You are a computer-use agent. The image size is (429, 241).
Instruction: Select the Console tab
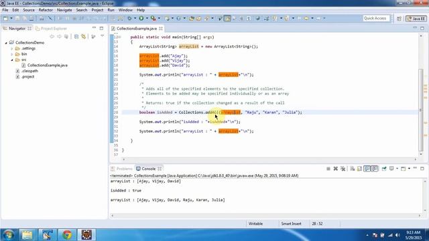click(x=149, y=169)
